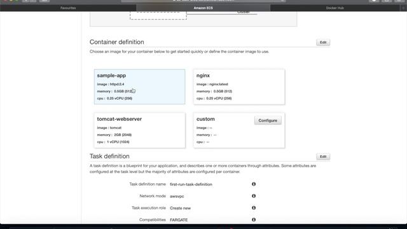
Task: Click the 'Container definition' heading
Action: 117,42
